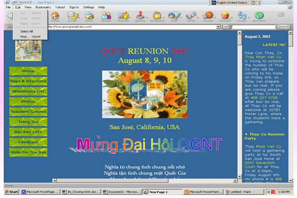297x198 pixels.
Task: Click the geocities globe icon
Action: [259, 17]
